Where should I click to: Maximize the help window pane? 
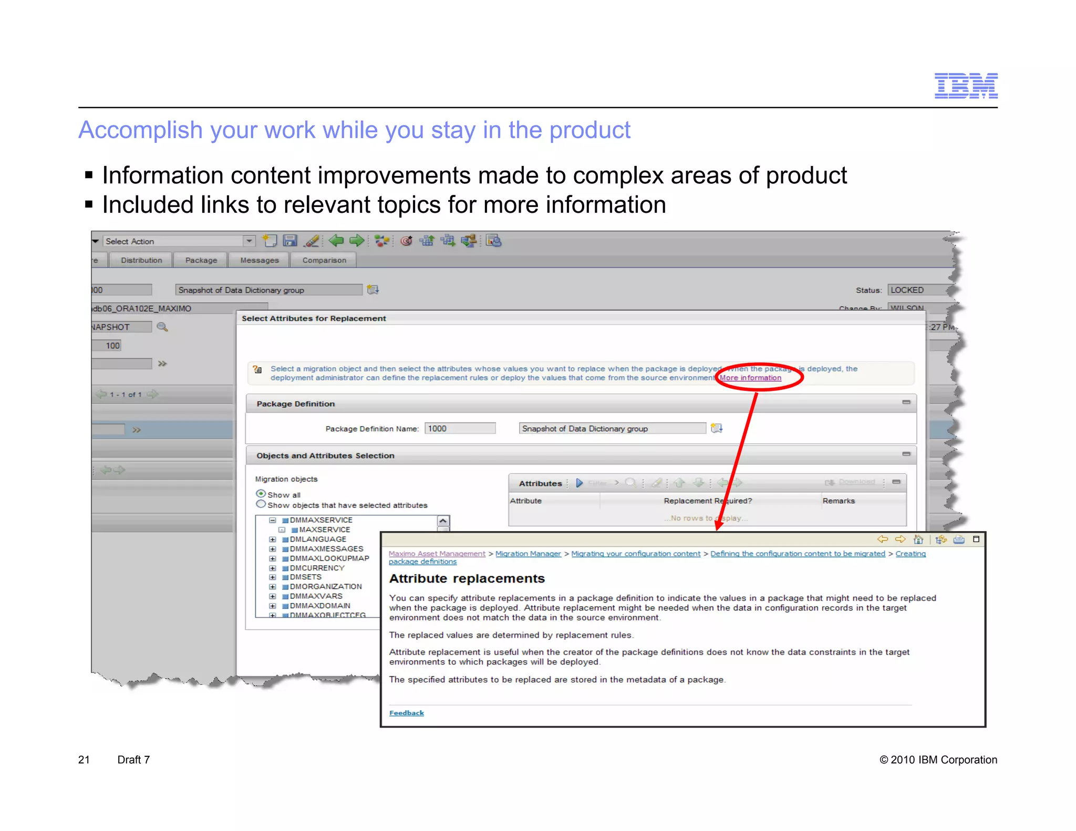(976, 539)
